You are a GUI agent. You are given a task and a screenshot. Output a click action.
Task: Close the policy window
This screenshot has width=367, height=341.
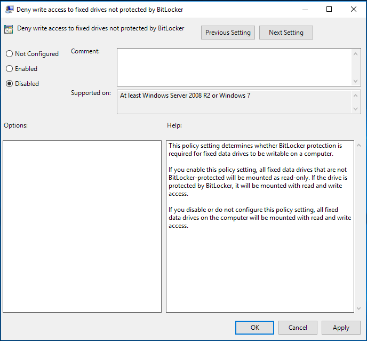(354, 9)
